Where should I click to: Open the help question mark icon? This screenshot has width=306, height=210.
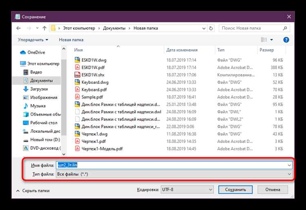(x=286, y=40)
